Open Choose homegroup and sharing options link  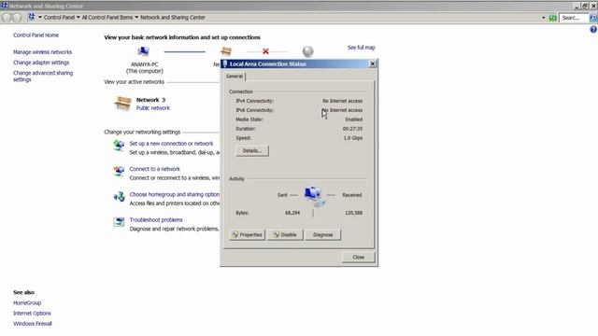point(175,194)
